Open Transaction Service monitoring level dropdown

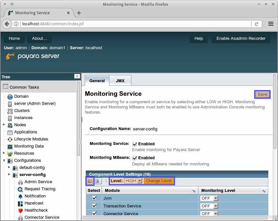coord(209,206)
